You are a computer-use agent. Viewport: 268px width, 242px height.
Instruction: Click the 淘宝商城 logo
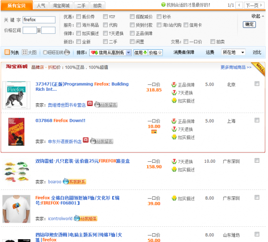17,66
